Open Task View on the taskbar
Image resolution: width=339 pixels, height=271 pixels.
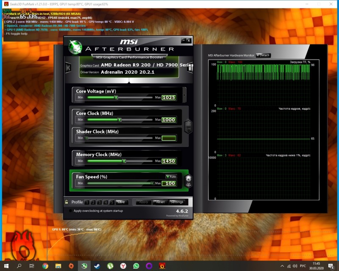[x=32, y=266]
